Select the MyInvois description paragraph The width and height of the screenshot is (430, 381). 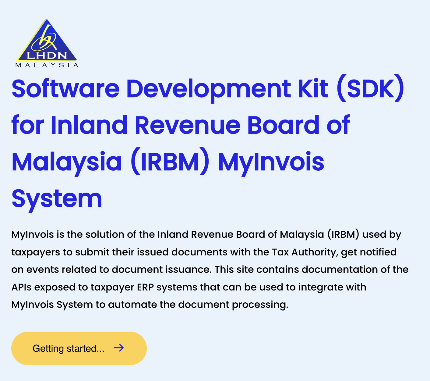point(210,269)
